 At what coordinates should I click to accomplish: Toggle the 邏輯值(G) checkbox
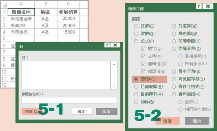pyautogui.click(x=143, y=64)
